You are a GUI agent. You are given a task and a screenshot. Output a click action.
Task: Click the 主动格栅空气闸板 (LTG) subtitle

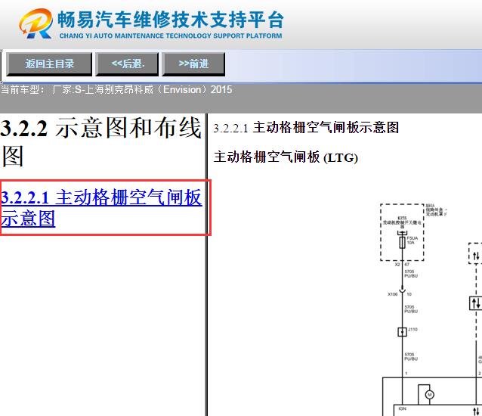(286, 157)
